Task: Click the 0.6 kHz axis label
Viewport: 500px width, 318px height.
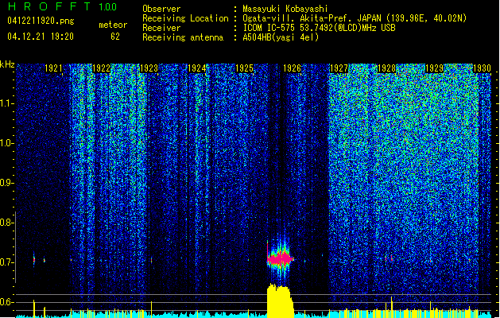Action: [x=6, y=302]
